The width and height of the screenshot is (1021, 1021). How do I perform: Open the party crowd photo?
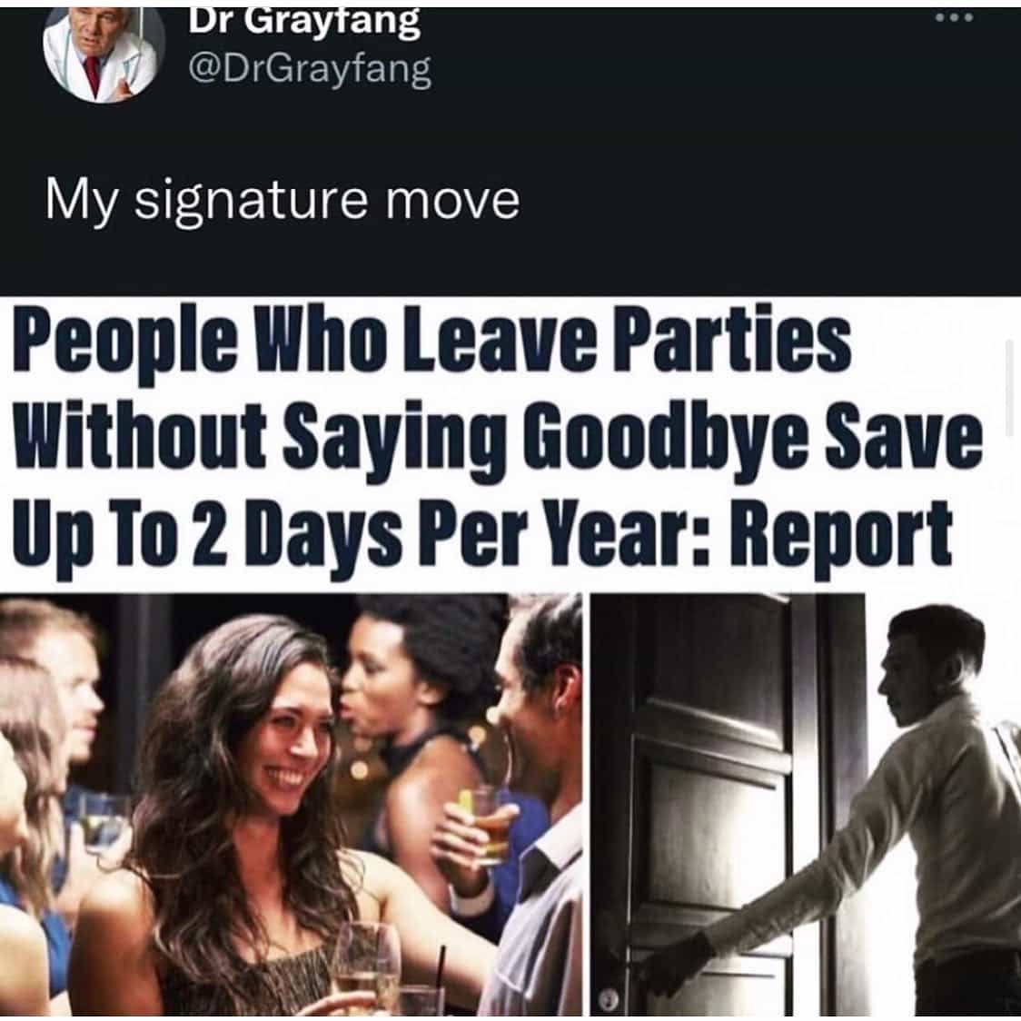pyautogui.click(x=291, y=805)
